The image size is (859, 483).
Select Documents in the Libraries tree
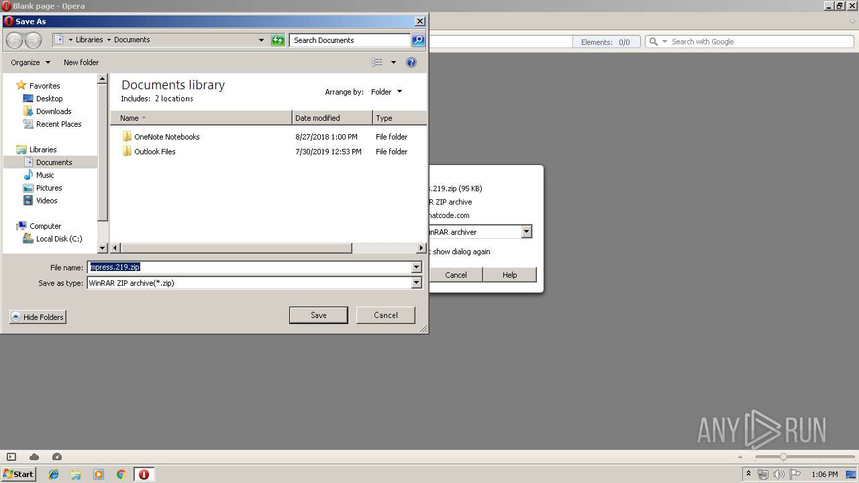54,162
